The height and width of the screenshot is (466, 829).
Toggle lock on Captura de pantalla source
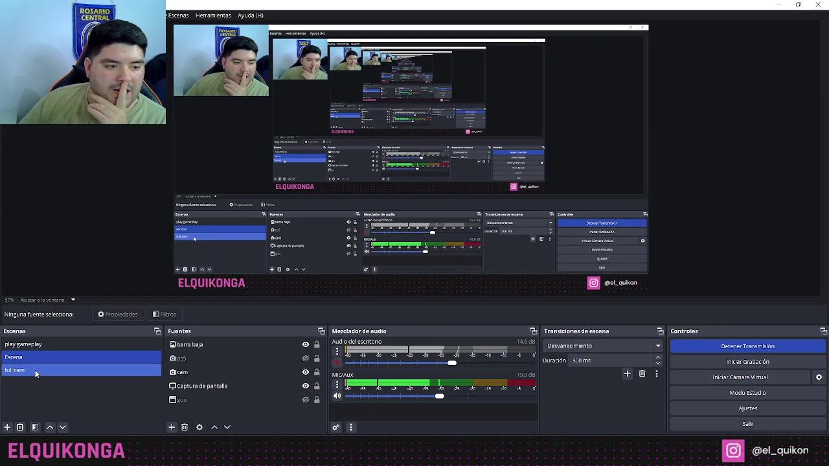click(x=317, y=386)
